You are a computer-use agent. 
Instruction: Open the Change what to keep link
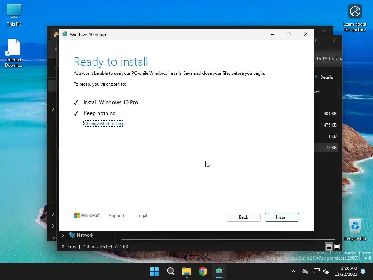click(x=104, y=124)
